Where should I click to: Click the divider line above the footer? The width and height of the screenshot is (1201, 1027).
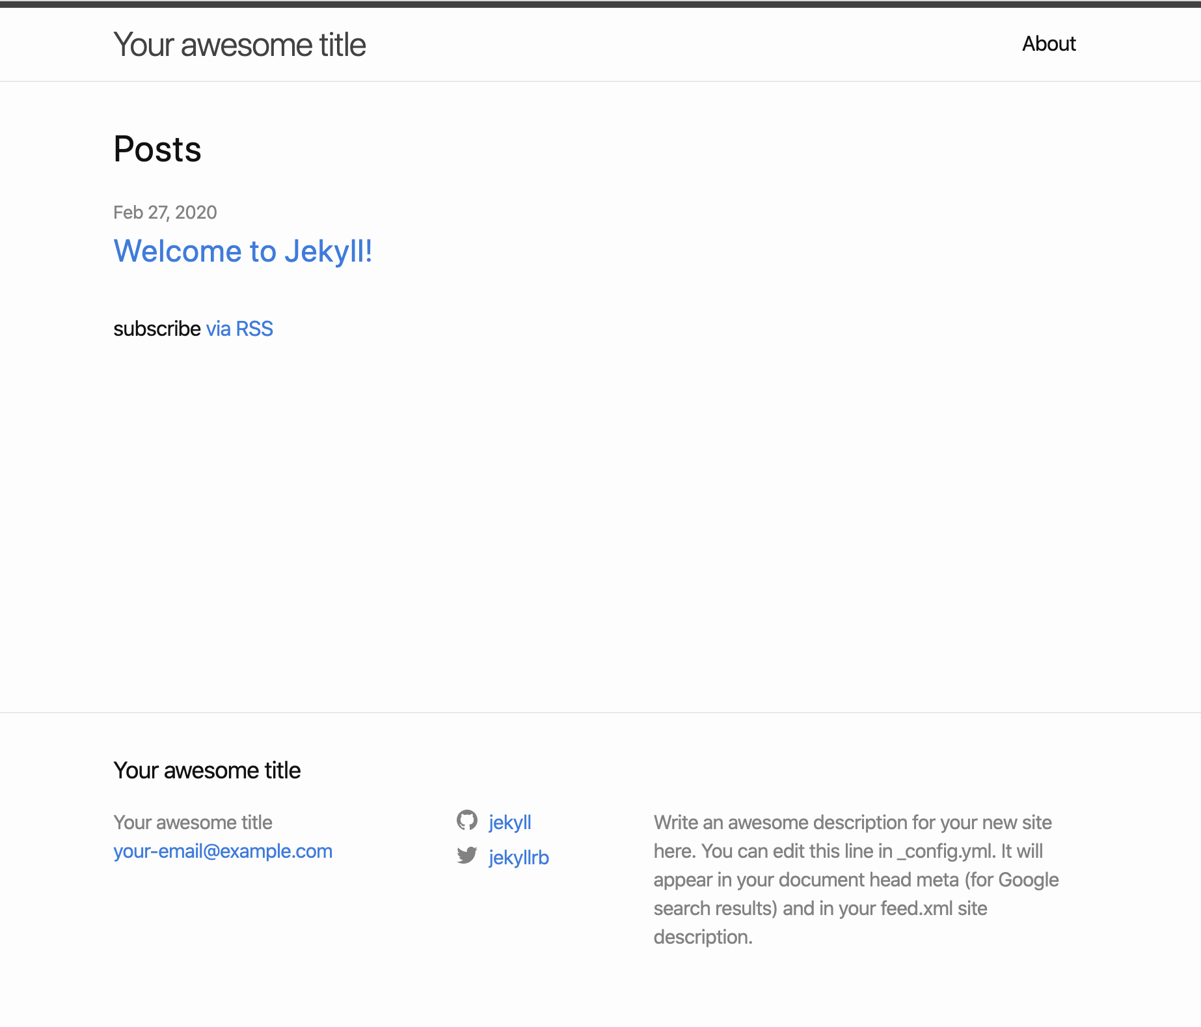point(600,713)
